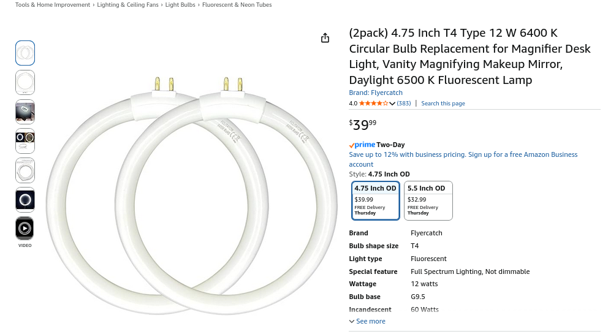Sign up for free Amazon Business account
Screen dimensions: 608x334
coord(523,154)
